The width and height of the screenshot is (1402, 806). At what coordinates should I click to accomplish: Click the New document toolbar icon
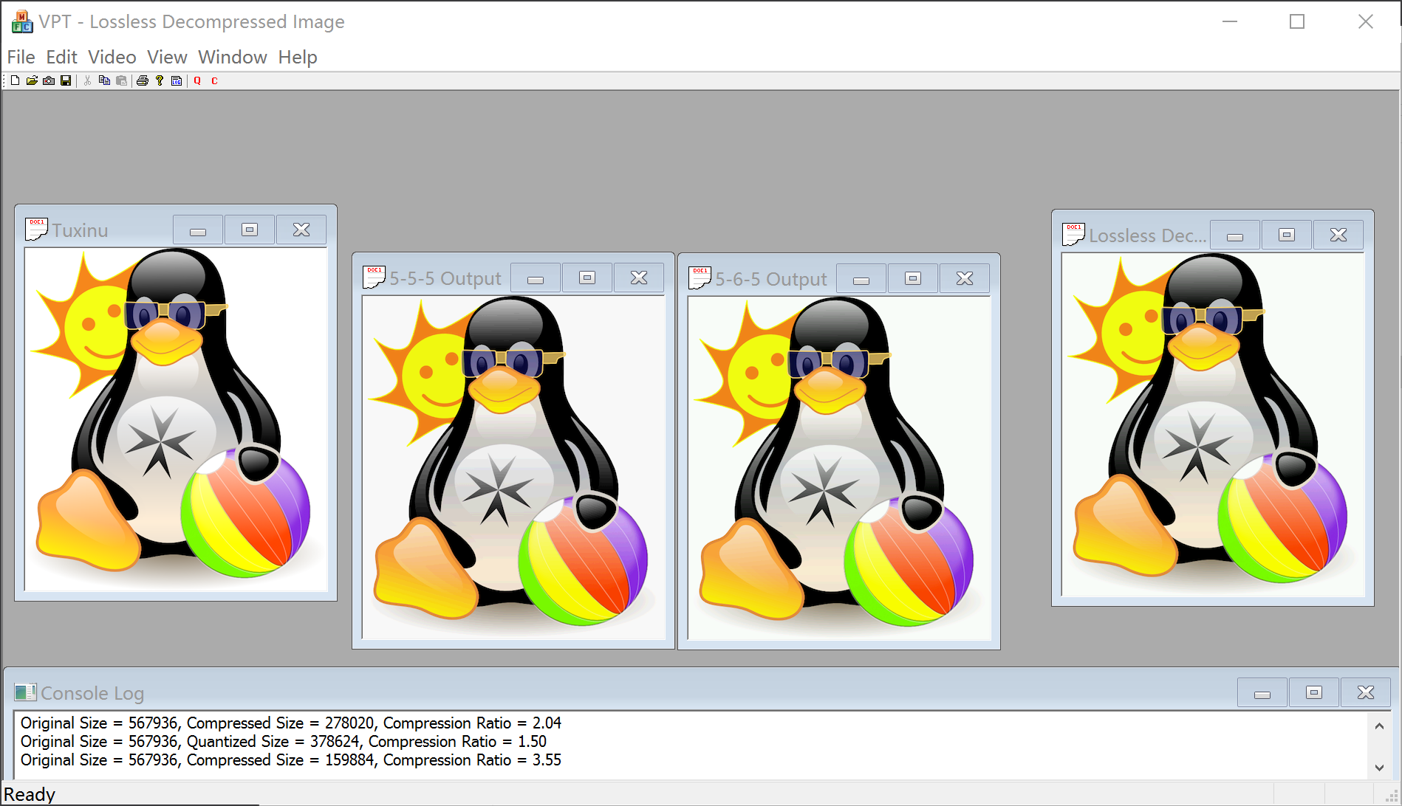(15, 80)
